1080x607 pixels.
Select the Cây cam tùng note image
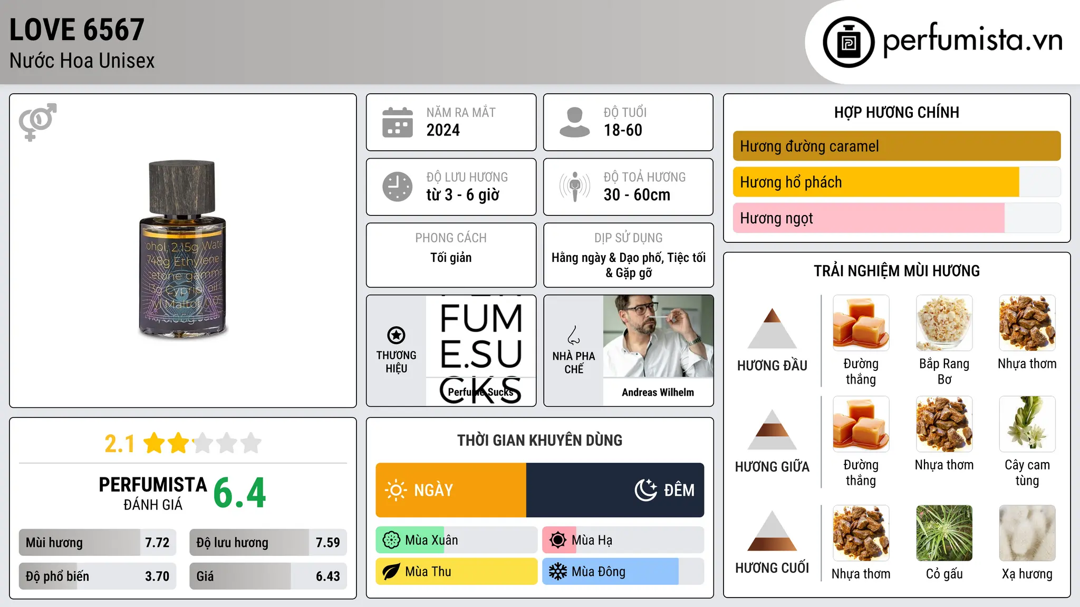click(x=1027, y=424)
